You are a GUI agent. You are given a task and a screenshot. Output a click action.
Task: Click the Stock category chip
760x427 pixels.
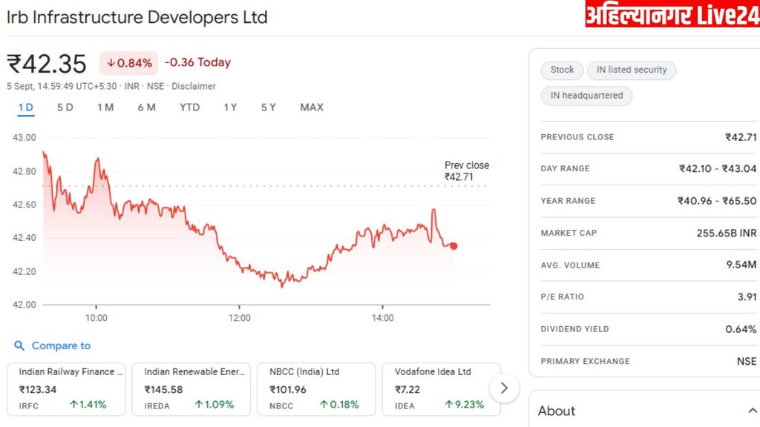point(562,70)
